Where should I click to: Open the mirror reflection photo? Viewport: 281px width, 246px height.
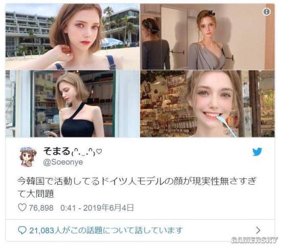(207, 37)
